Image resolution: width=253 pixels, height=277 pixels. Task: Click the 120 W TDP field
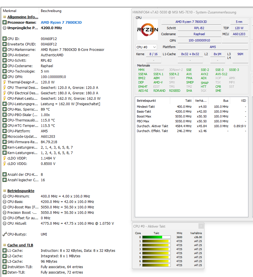[239, 28]
